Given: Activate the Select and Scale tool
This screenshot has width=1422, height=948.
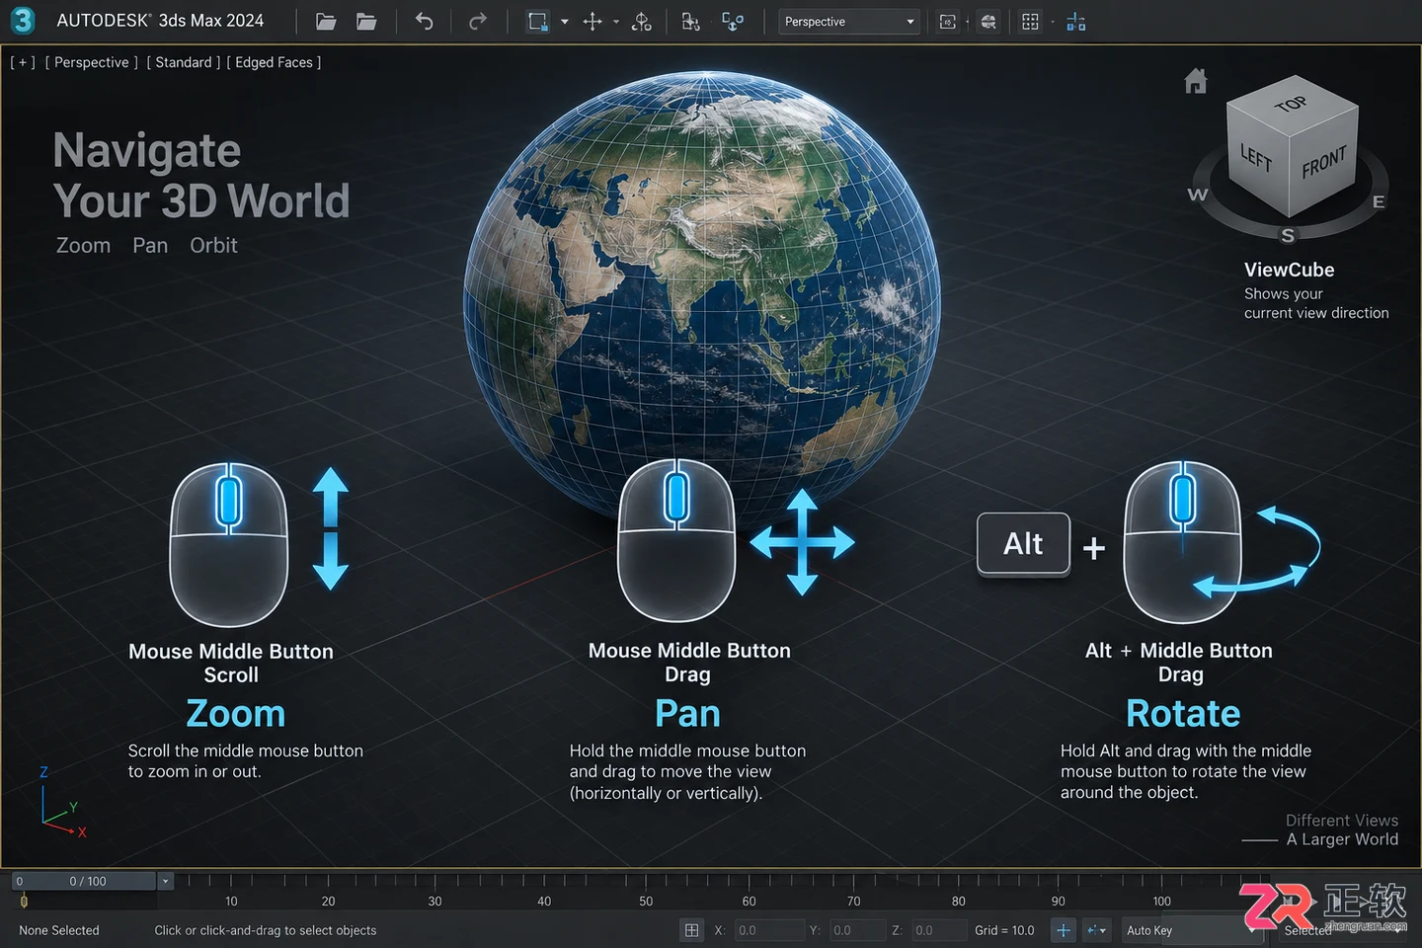Looking at the screenshot, I should pos(691,22).
